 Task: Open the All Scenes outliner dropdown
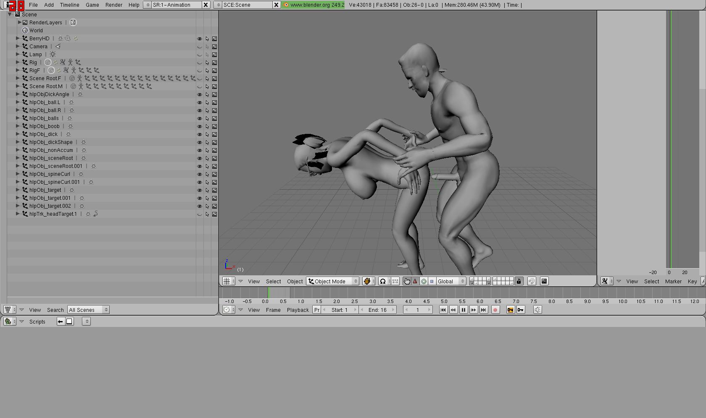88,310
